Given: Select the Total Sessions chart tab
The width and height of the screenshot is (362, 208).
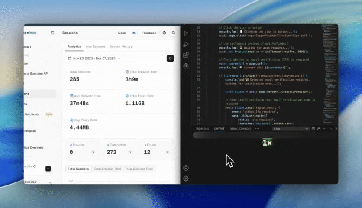Looking at the screenshot, I should click(78, 169).
